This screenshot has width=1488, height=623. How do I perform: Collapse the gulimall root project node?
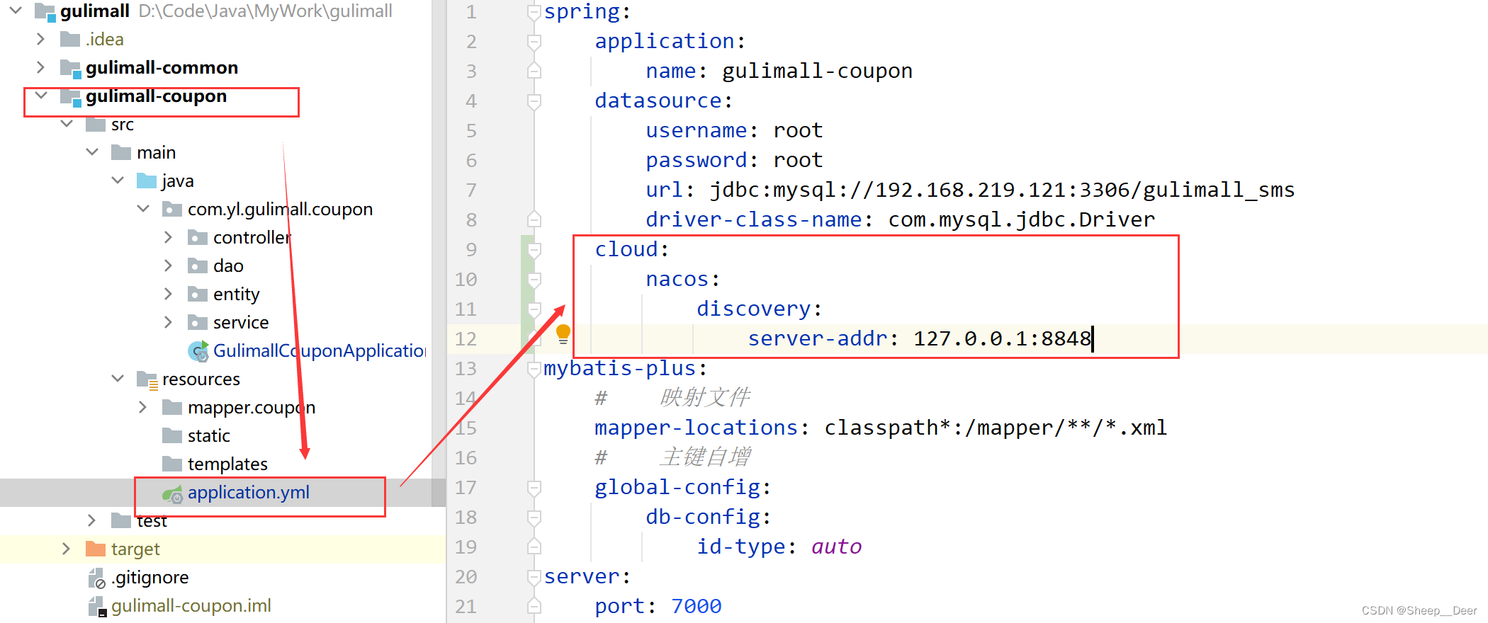tap(16, 11)
